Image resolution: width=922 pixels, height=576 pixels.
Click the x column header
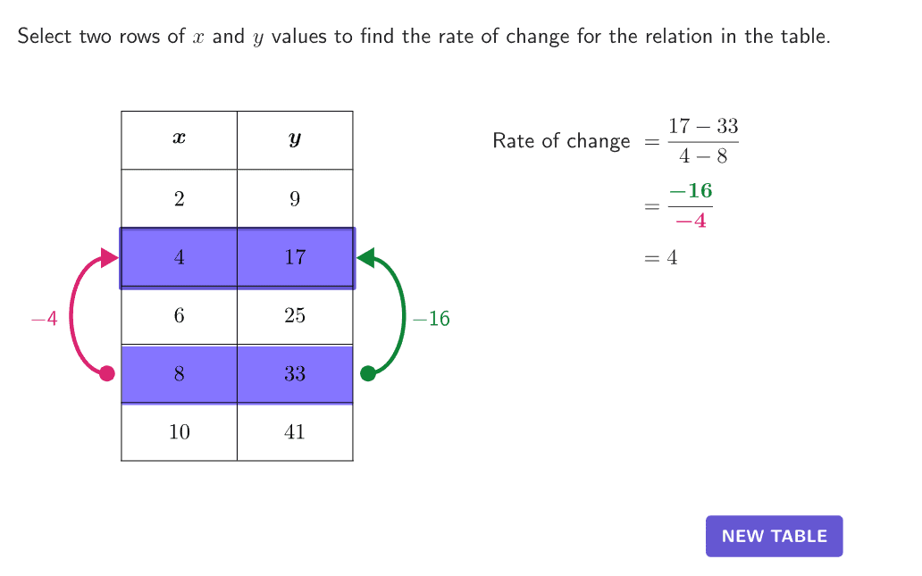click(x=180, y=139)
